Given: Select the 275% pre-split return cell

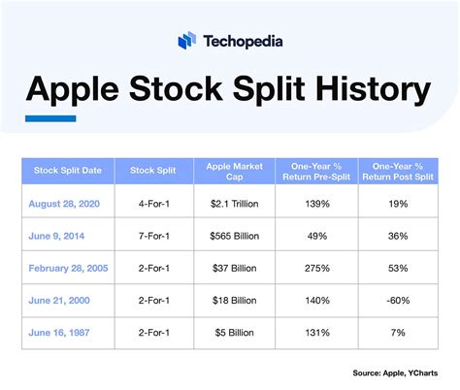Looking at the screenshot, I should coord(317,268).
